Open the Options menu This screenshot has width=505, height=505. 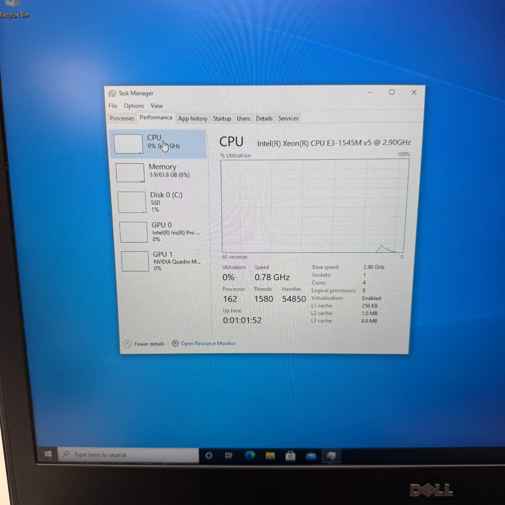(134, 106)
